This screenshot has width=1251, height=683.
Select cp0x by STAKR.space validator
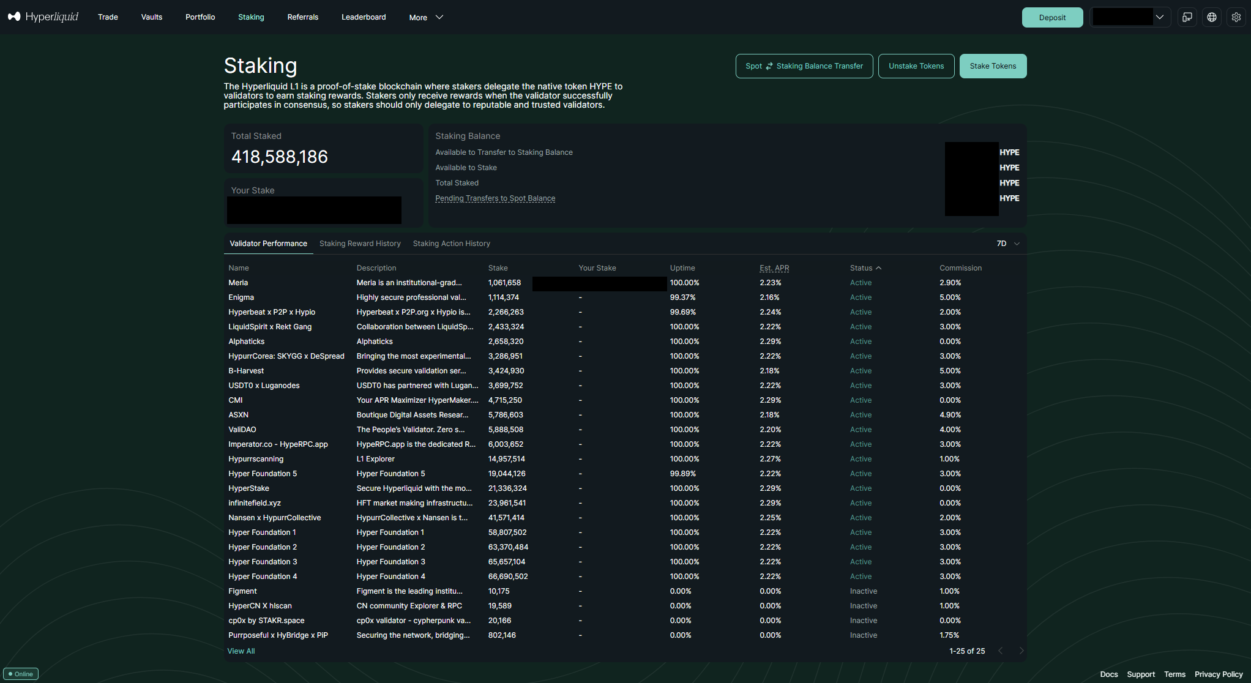click(x=266, y=621)
